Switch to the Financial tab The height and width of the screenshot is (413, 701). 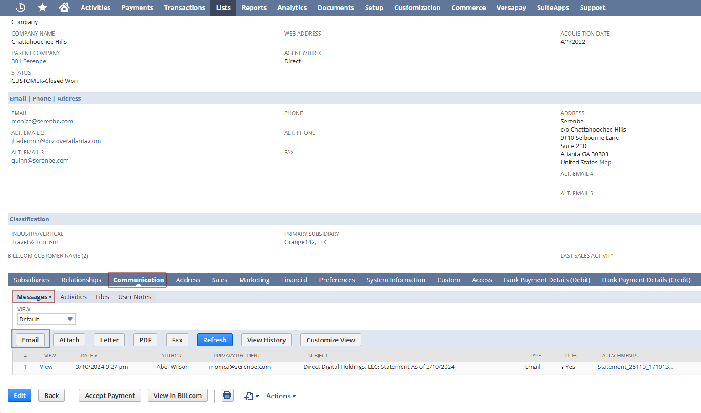point(294,280)
